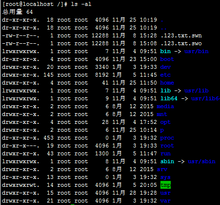Click the bin symlink name
Screen dimensions: 220x205
(165, 51)
